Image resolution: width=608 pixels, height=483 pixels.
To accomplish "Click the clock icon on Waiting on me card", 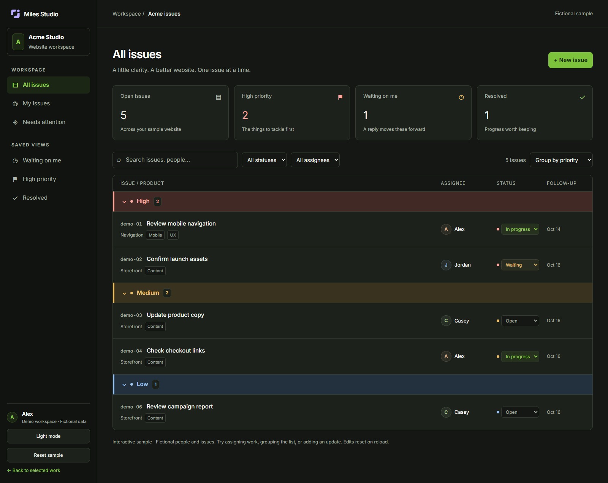I will tap(461, 97).
